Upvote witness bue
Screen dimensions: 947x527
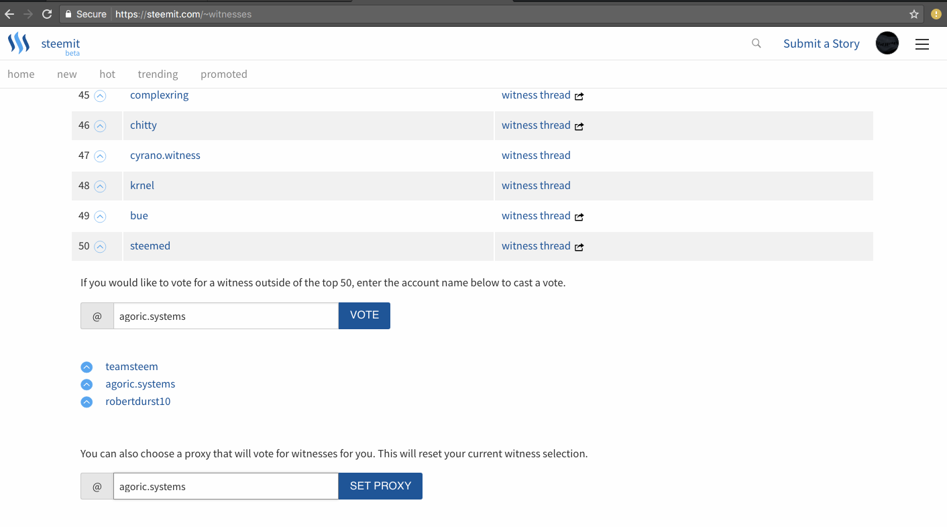[x=100, y=217]
